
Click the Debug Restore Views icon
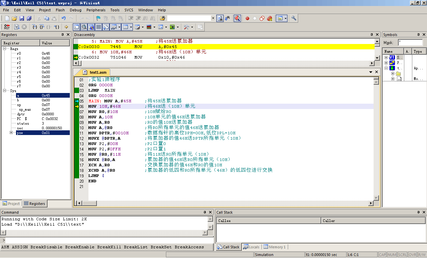click(200, 27)
